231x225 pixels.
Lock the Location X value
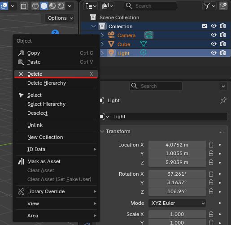pos(211,145)
